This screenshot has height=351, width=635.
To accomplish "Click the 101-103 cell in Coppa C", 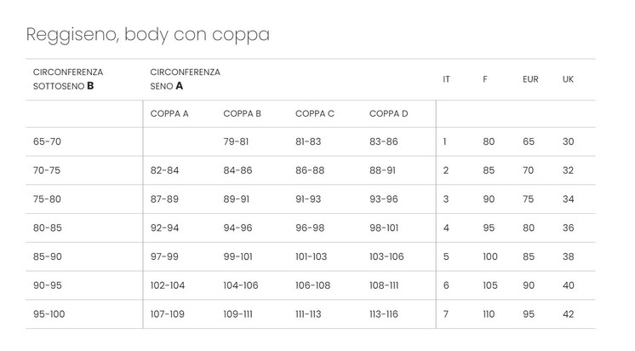I will (311, 257).
